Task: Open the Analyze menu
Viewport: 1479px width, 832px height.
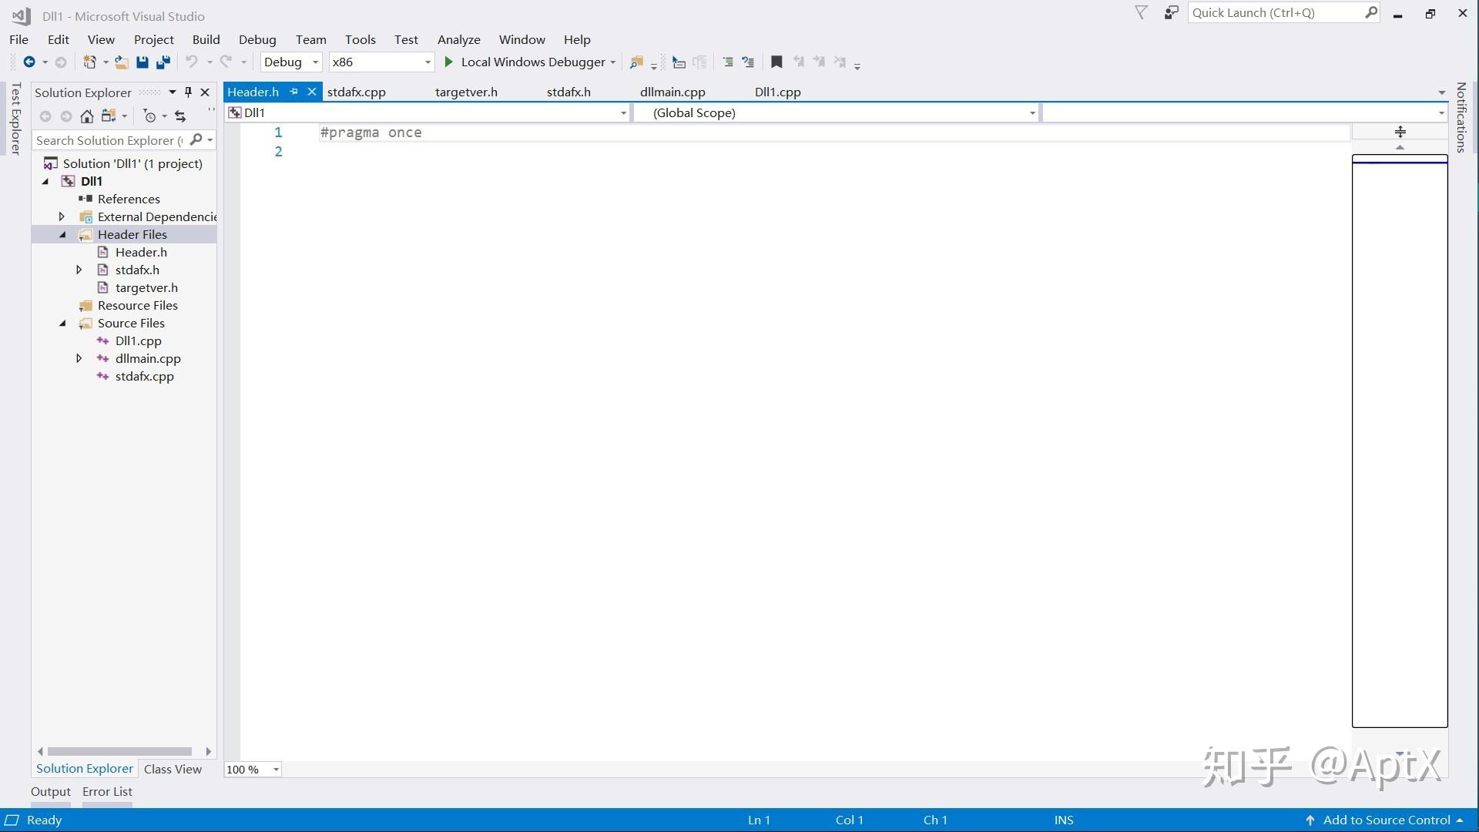Action: tap(458, 39)
